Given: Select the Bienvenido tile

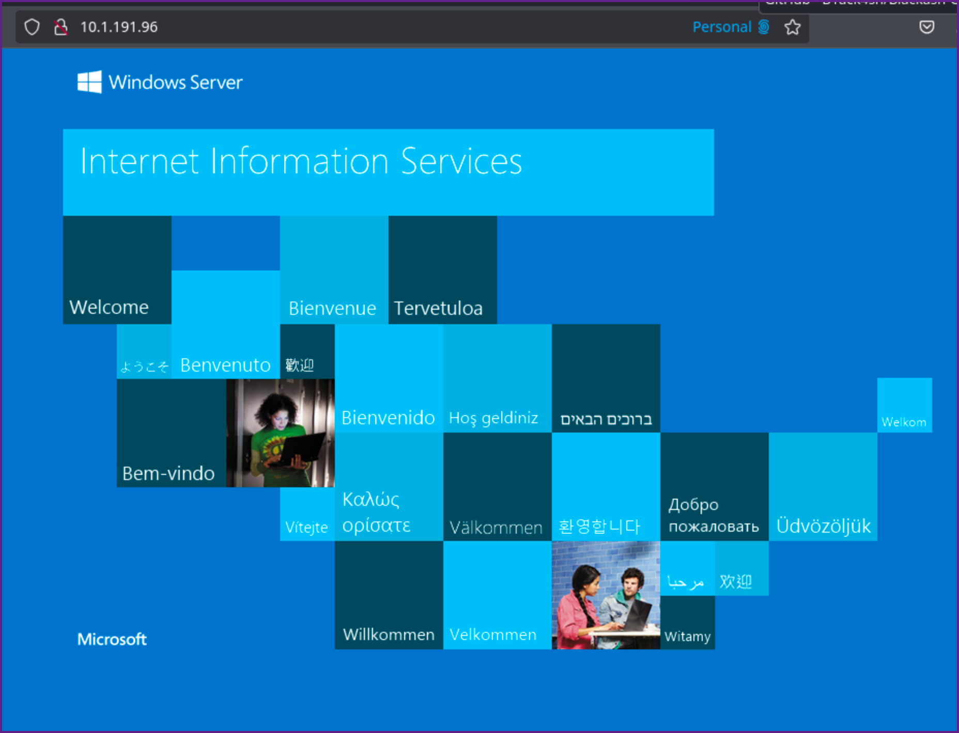Looking at the screenshot, I should [x=389, y=378].
